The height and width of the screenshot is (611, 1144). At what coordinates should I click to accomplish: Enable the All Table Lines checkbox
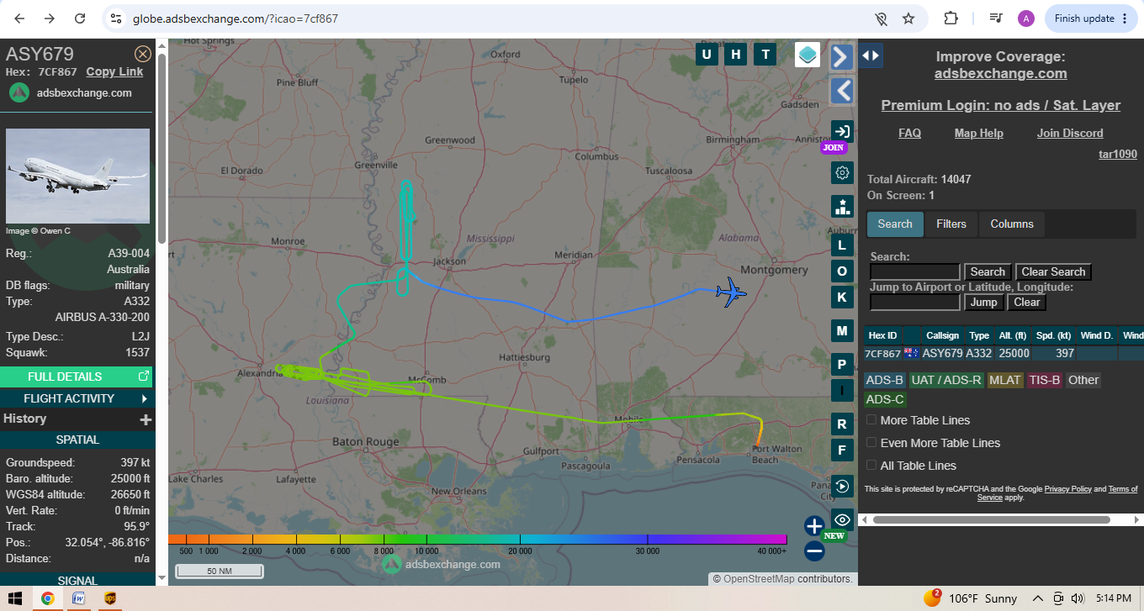[872, 466]
